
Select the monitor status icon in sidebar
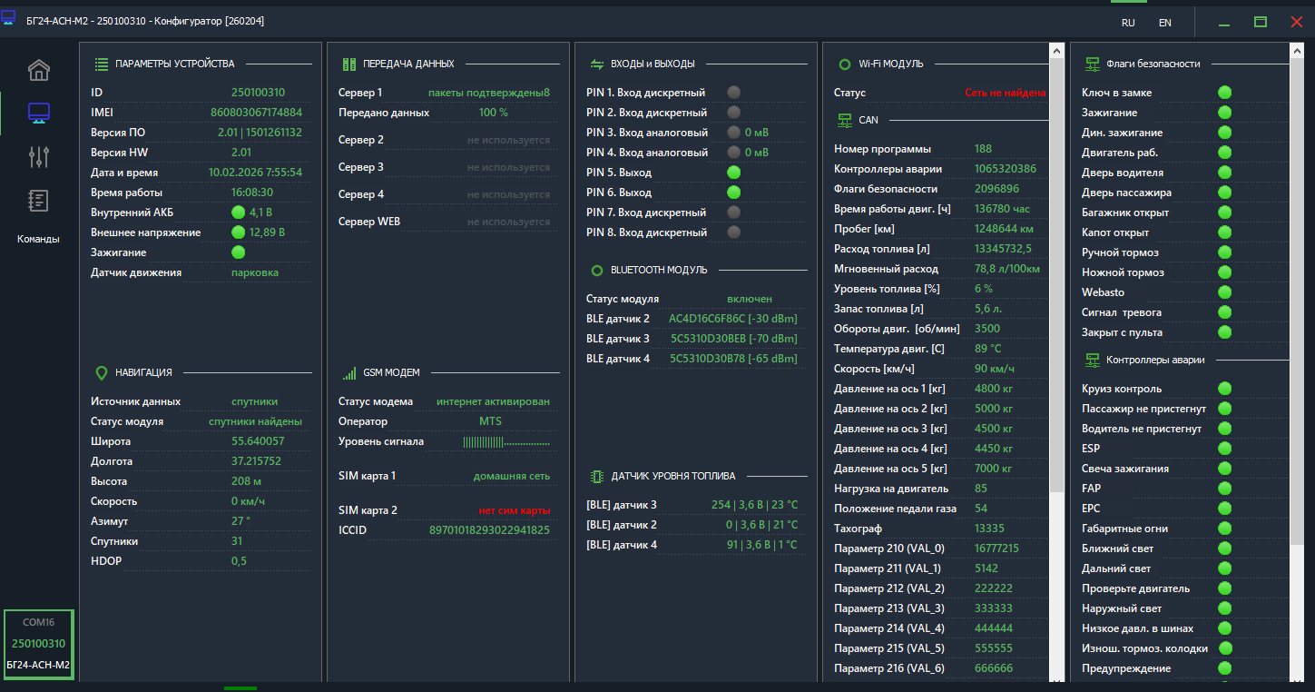pyautogui.click(x=39, y=114)
